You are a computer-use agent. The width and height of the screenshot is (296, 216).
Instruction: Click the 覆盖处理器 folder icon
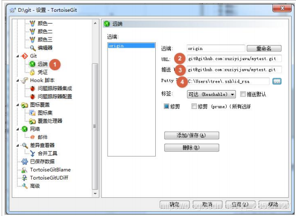tap(32, 121)
